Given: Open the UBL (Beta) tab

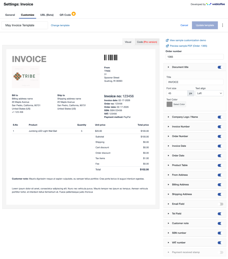Looking at the screenshot, I should (x=47, y=15).
